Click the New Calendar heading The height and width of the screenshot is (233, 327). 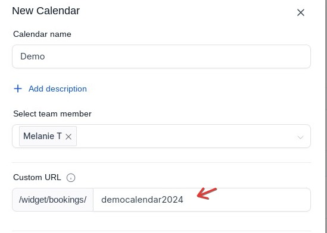point(46,11)
